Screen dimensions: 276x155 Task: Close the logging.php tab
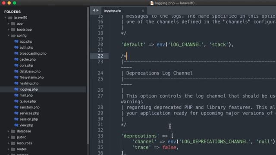coord(143,11)
